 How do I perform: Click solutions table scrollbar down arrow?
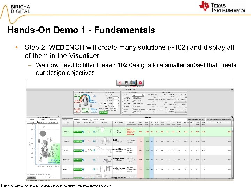click(x=233, y=178)
